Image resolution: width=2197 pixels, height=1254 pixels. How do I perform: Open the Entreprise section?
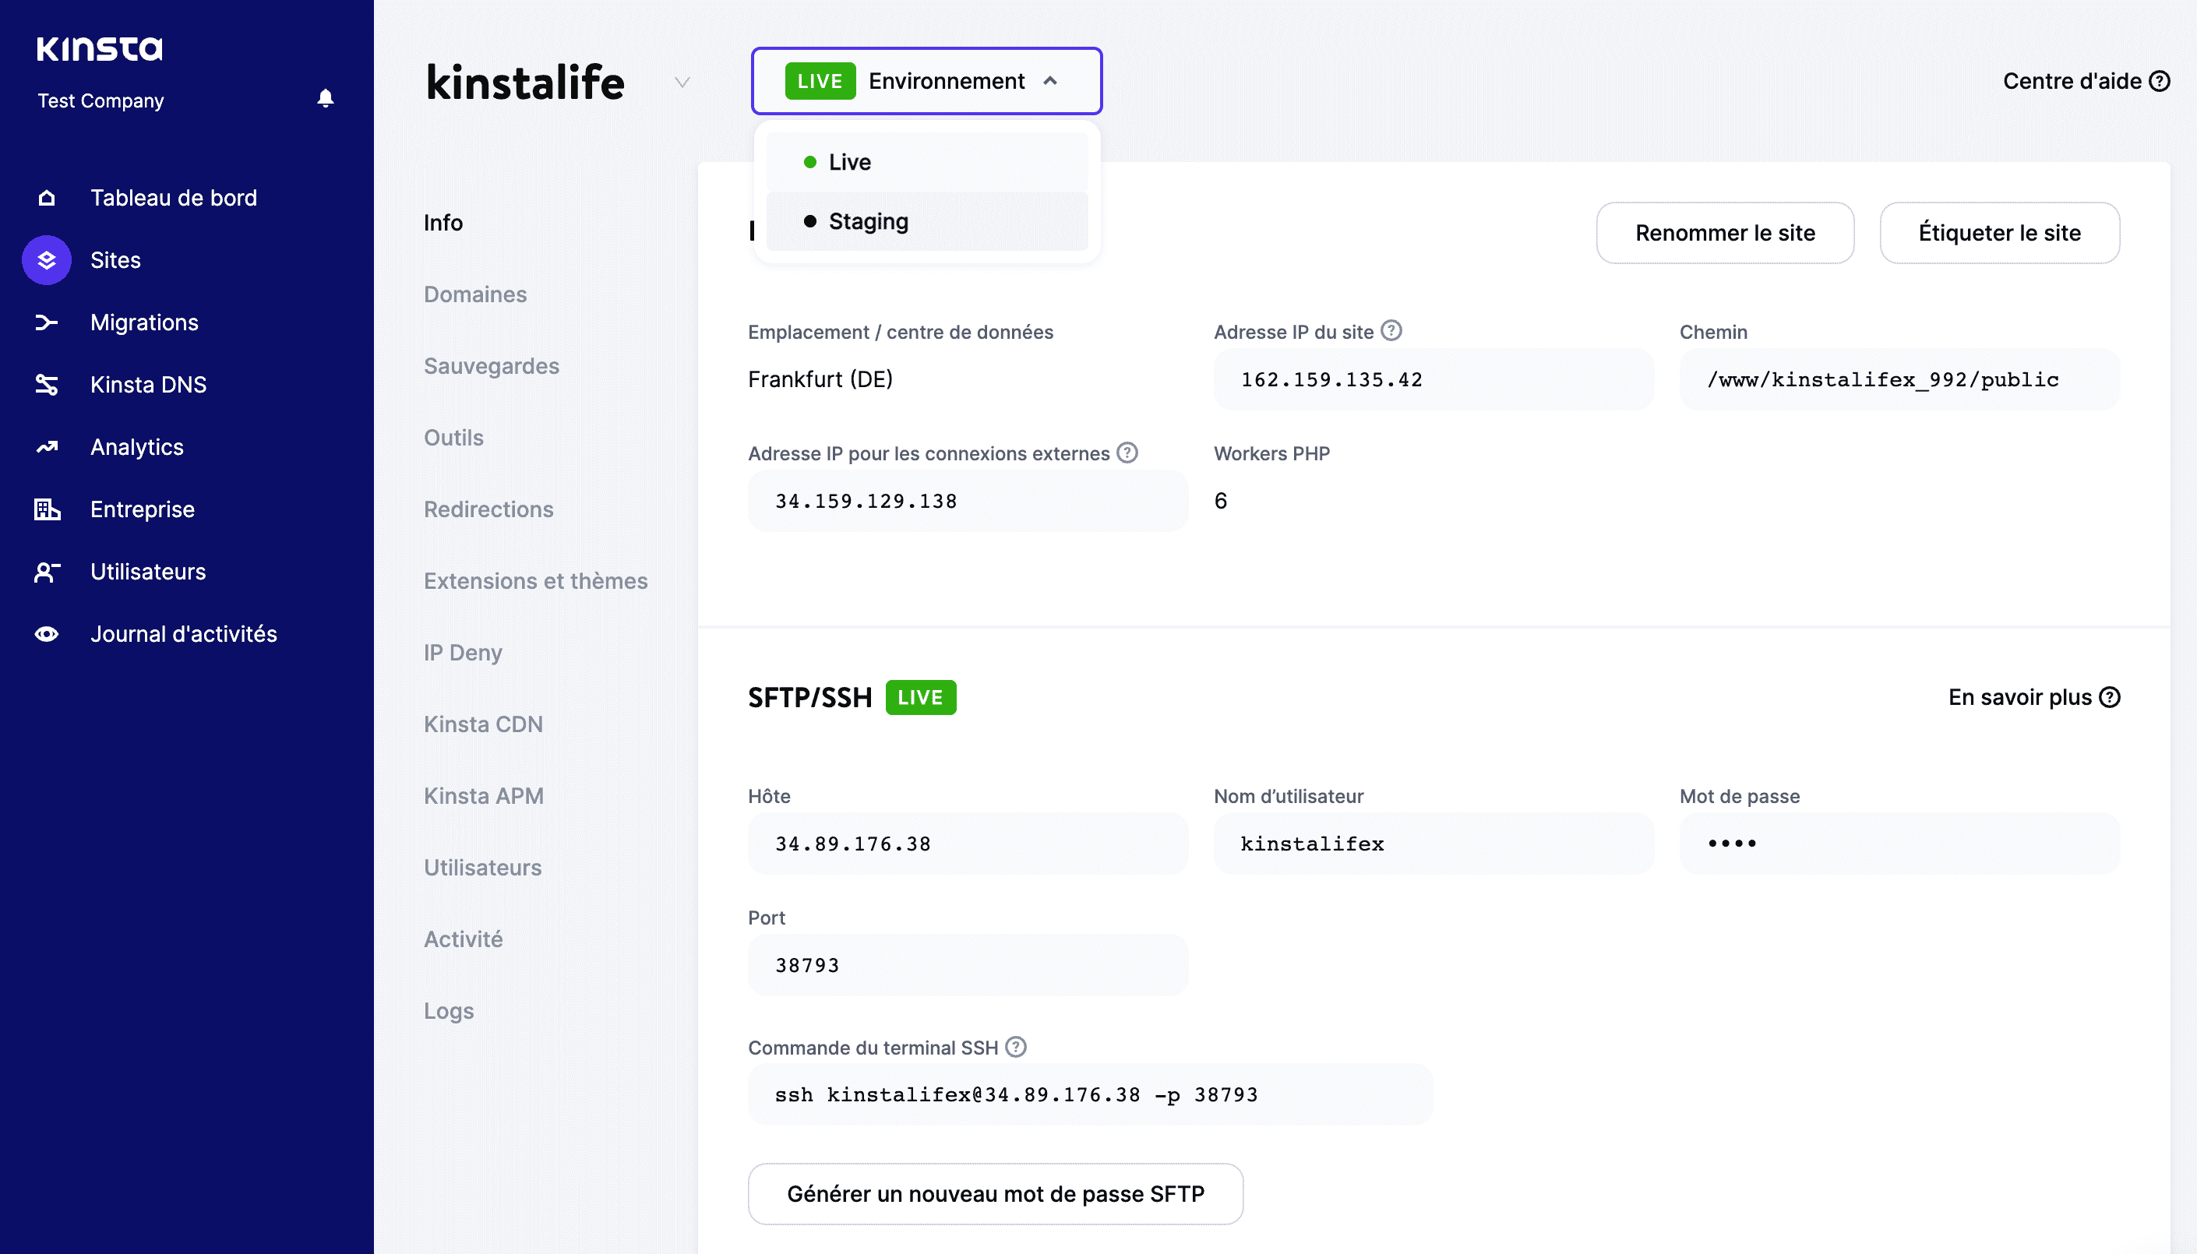(142, 509)
